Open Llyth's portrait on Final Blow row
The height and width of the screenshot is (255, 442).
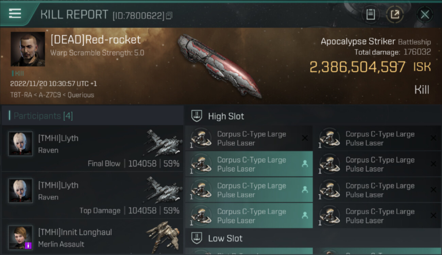coord(20,144)
